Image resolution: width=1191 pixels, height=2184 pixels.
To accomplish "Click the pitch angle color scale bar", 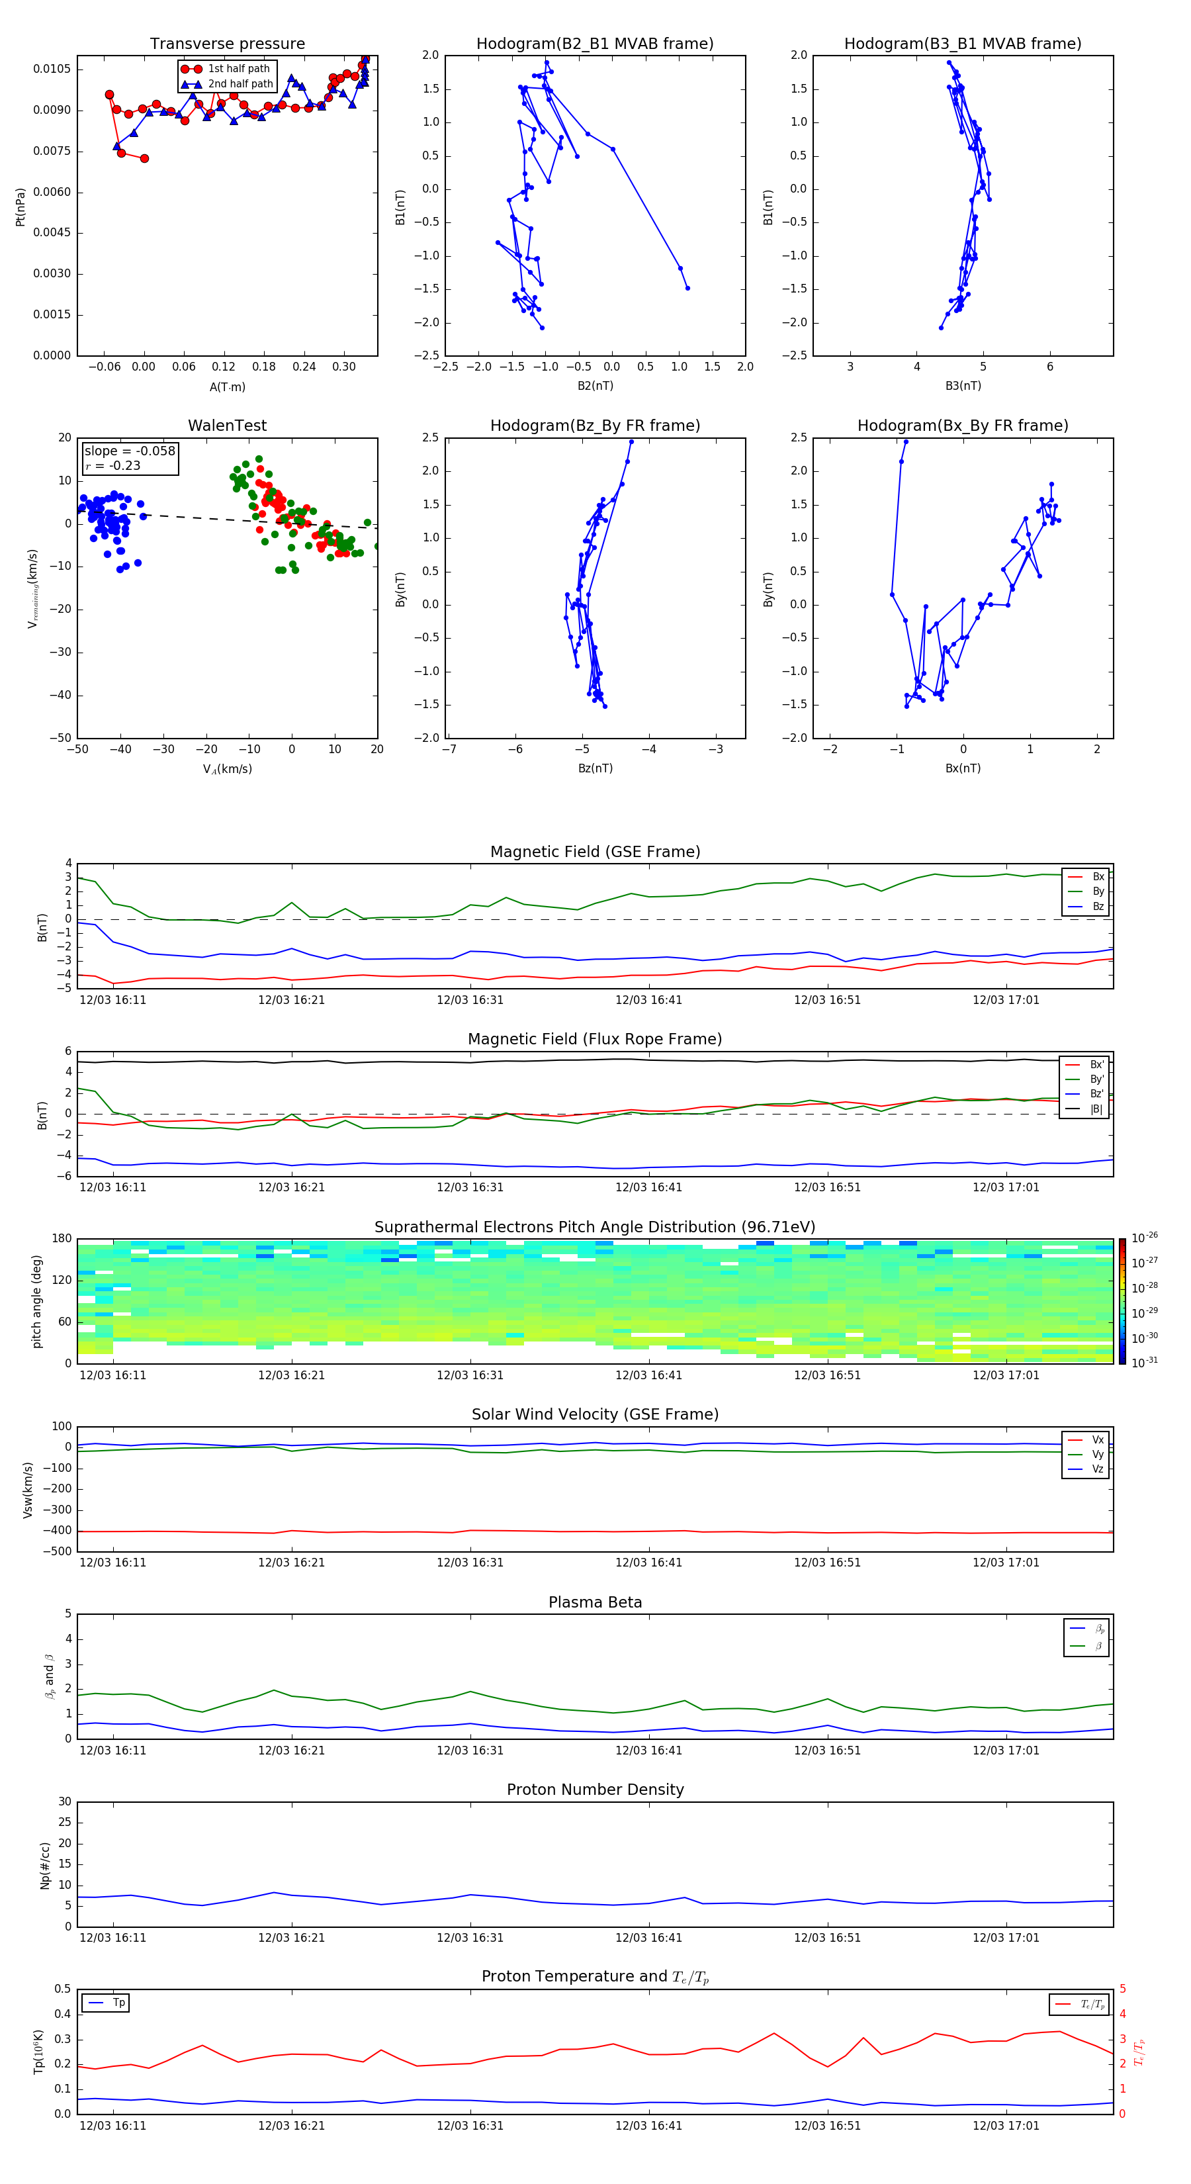I will tap(1122, 1301).
